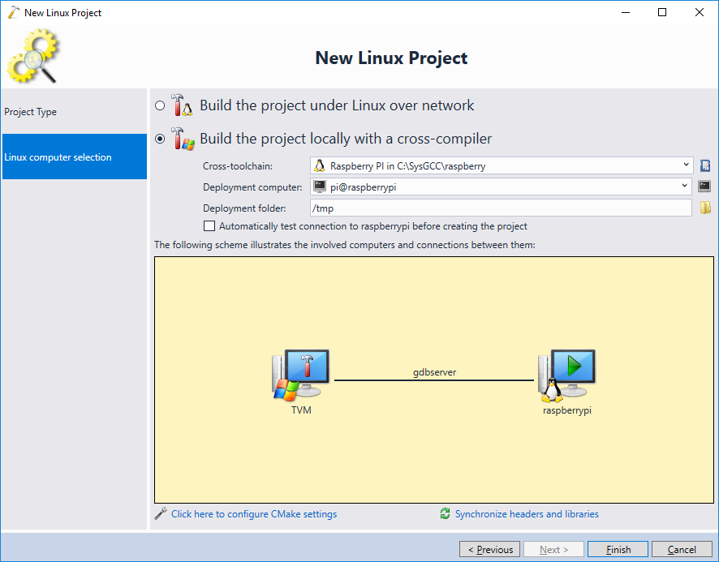Maximize the New Linux Project window
The image size is (719, 562).
[x=662, y=12]
